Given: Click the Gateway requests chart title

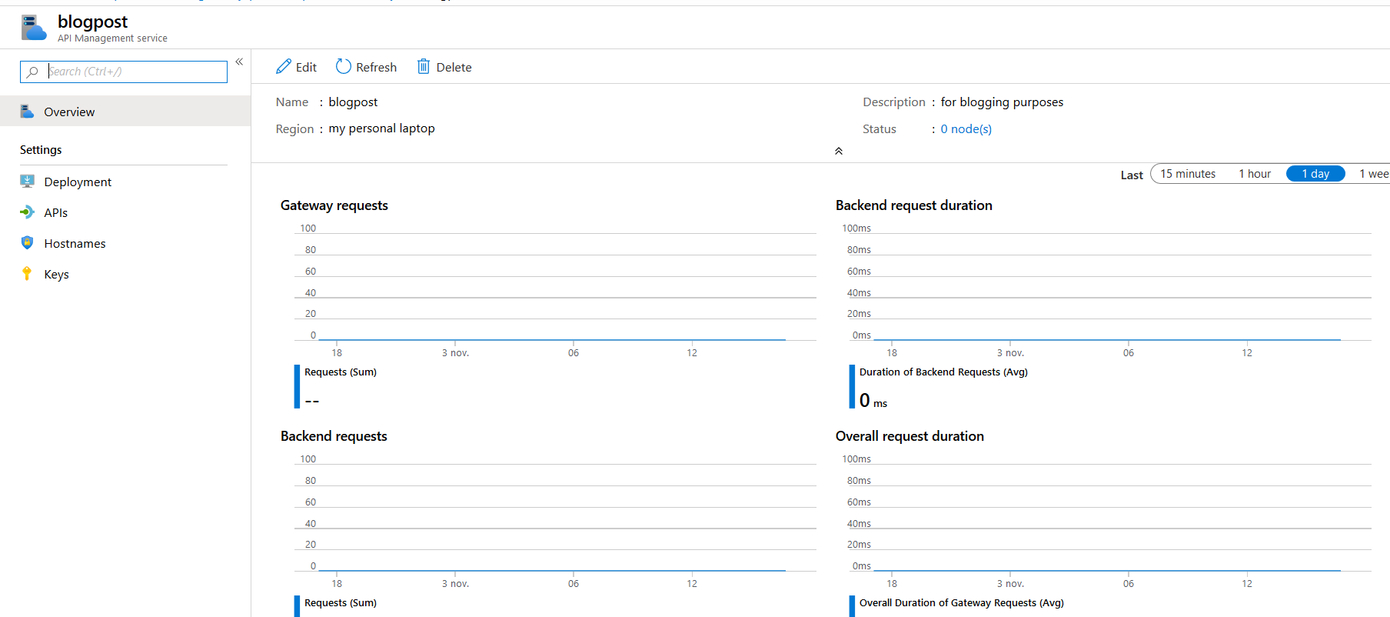Looking at the screenshot, I should (334, 205).
